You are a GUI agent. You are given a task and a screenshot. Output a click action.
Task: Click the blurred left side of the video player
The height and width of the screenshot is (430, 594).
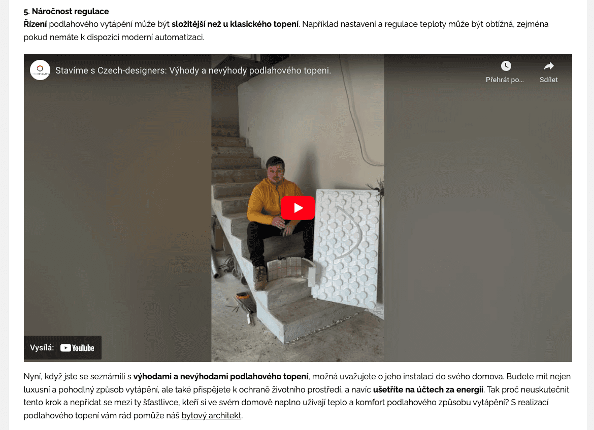tap(117, 212)
